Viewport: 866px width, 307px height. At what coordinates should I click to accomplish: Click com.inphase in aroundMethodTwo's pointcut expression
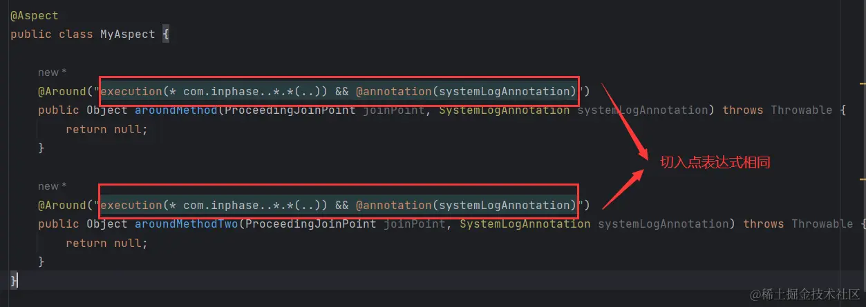point(217,205)
